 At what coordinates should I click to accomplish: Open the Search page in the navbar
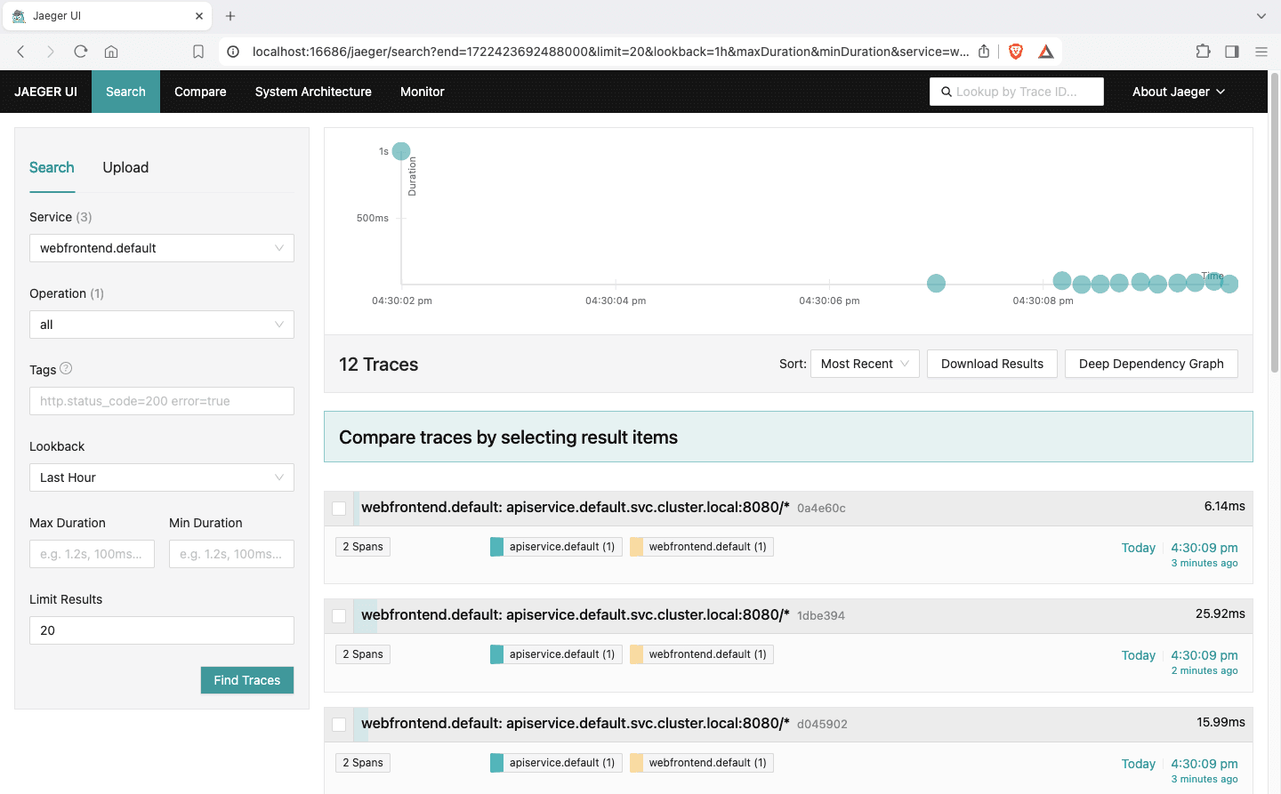125,92
